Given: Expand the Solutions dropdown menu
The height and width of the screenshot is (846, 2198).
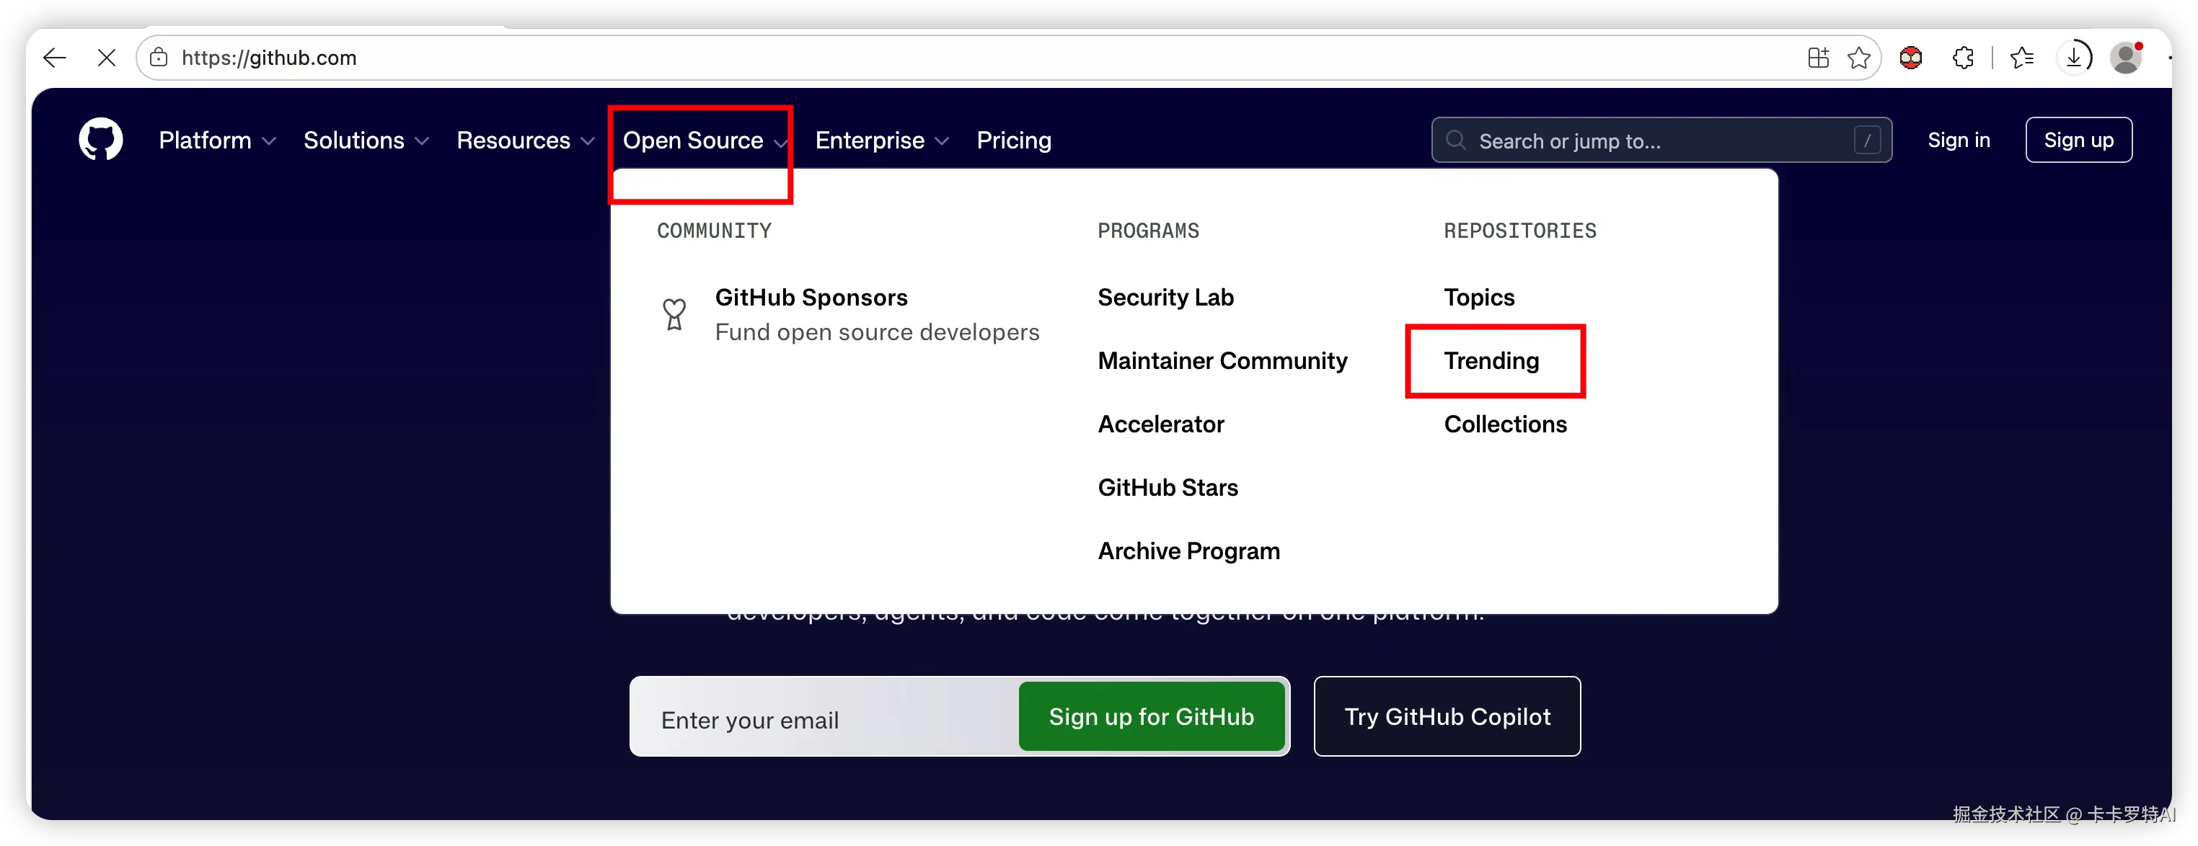Looking at the screenshot, I should coord(366,140).
